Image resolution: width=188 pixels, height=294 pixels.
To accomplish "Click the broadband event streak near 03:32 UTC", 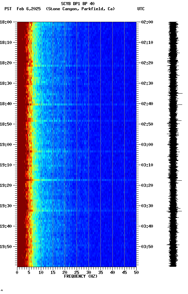I will 77,211.
